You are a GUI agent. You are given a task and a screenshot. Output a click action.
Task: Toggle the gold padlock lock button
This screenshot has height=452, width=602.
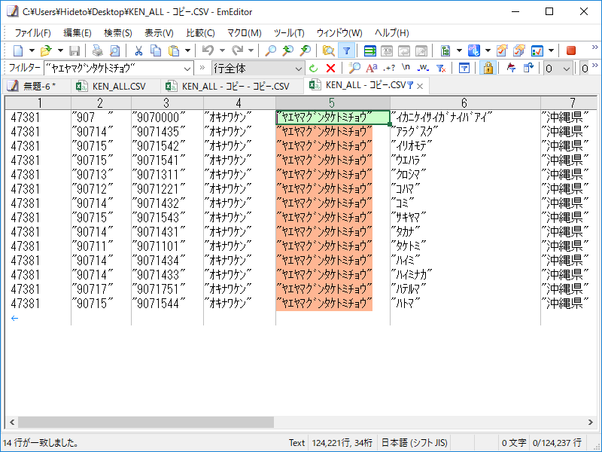[488, 69]
